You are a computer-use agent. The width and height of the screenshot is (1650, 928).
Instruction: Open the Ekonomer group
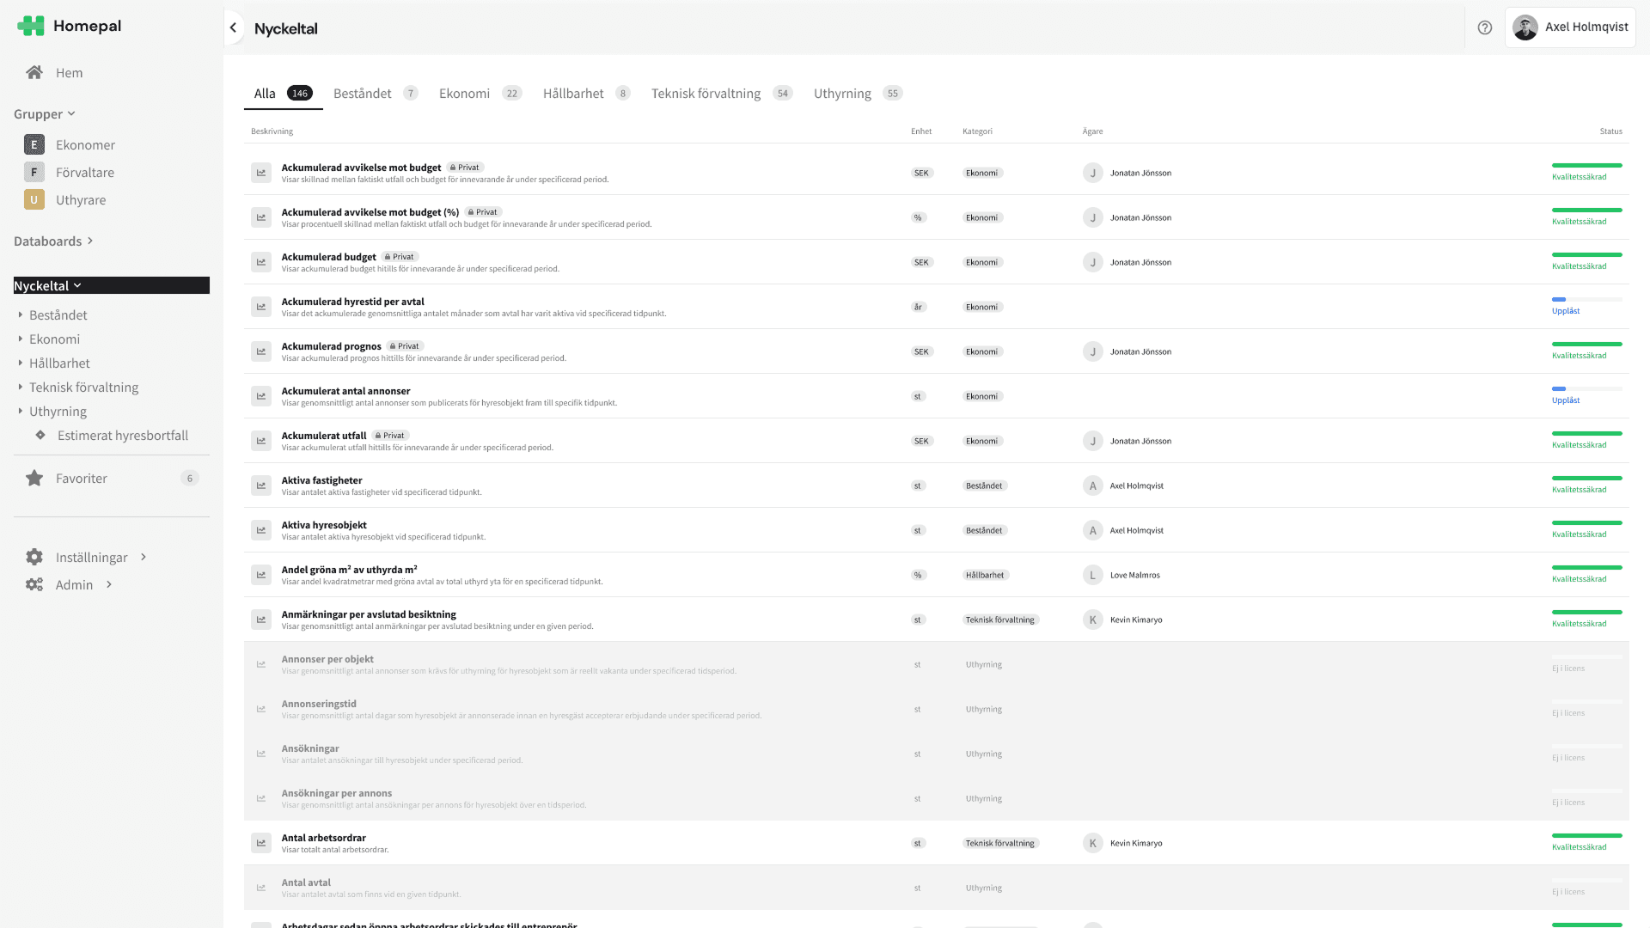click(x=85, y=144)
